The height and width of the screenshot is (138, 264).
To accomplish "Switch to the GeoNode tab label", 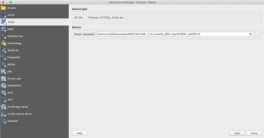I will coord(12,121).
